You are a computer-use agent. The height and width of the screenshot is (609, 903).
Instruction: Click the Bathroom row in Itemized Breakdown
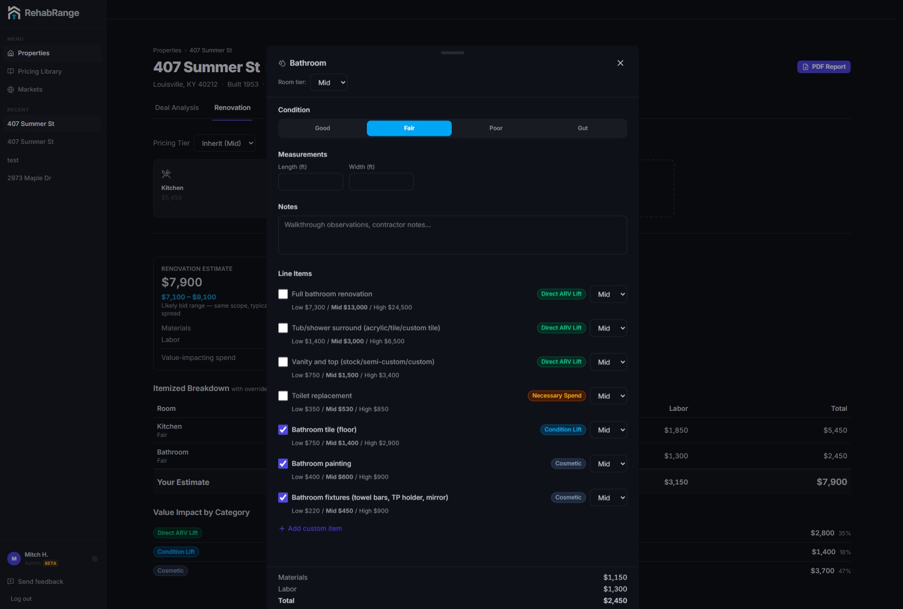(502, 456)
